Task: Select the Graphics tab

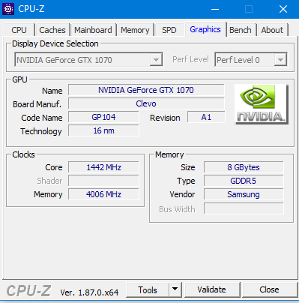Action: point(205,29)
